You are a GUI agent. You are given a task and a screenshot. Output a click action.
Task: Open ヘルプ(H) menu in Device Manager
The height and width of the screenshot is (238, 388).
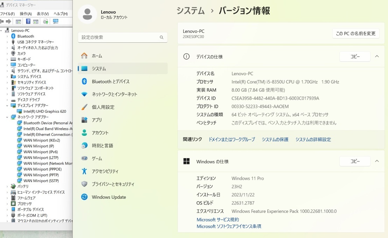tap(61, 14)
